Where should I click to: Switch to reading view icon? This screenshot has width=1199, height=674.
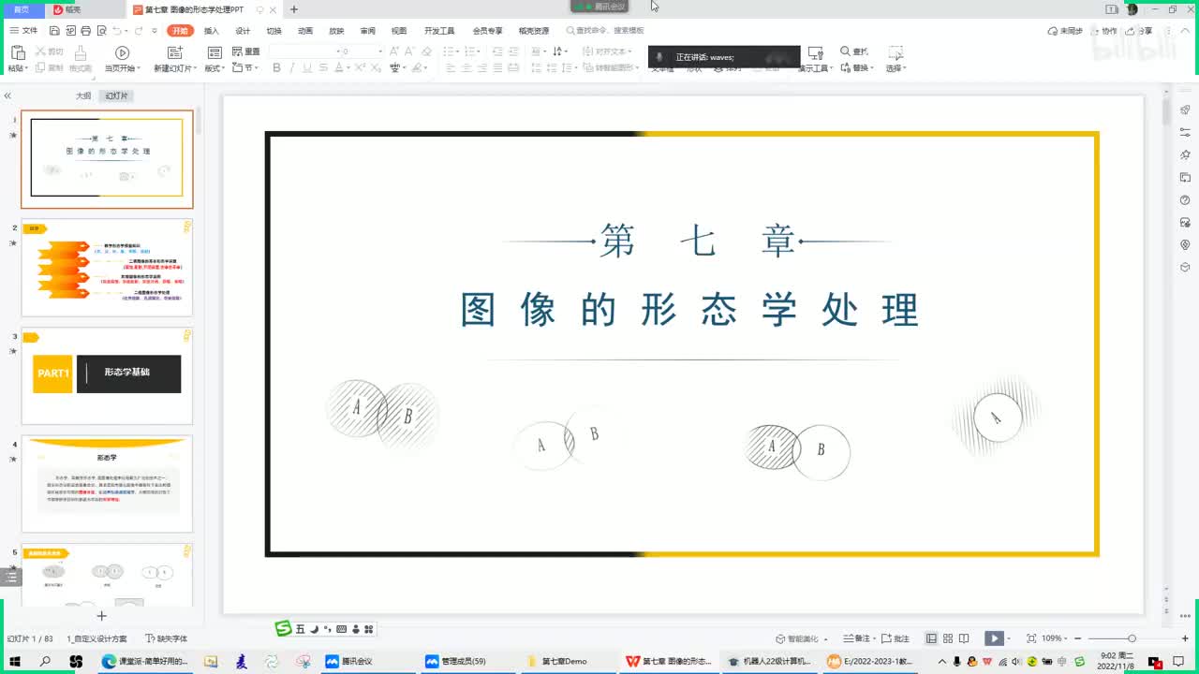(x=964, y=638)
